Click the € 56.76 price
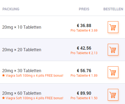 (x=84, y=71)
